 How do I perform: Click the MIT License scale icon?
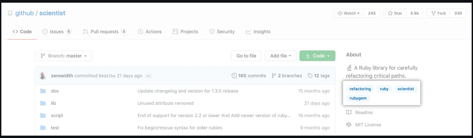coord(349,125)
